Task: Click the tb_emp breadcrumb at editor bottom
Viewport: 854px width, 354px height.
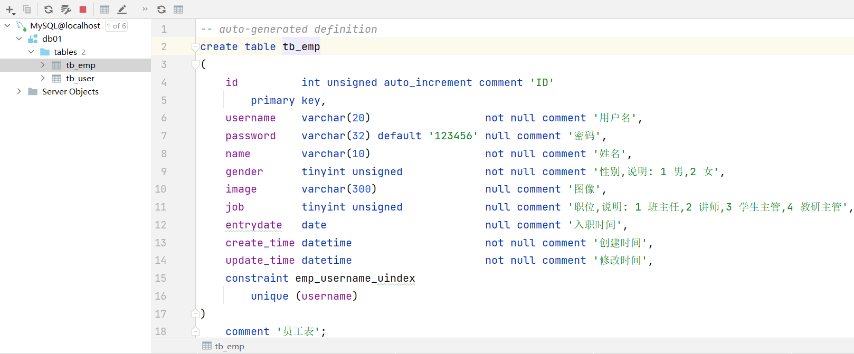Action: point(229,346)
